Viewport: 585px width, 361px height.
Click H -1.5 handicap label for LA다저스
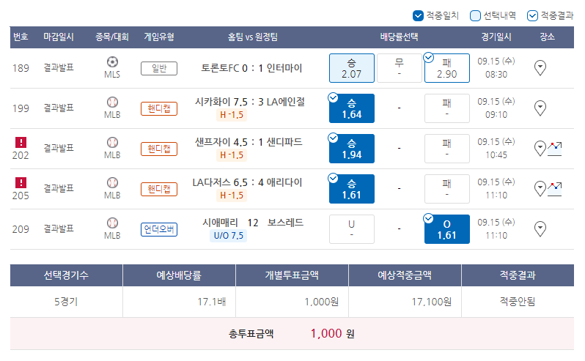(x=232, y=196)
